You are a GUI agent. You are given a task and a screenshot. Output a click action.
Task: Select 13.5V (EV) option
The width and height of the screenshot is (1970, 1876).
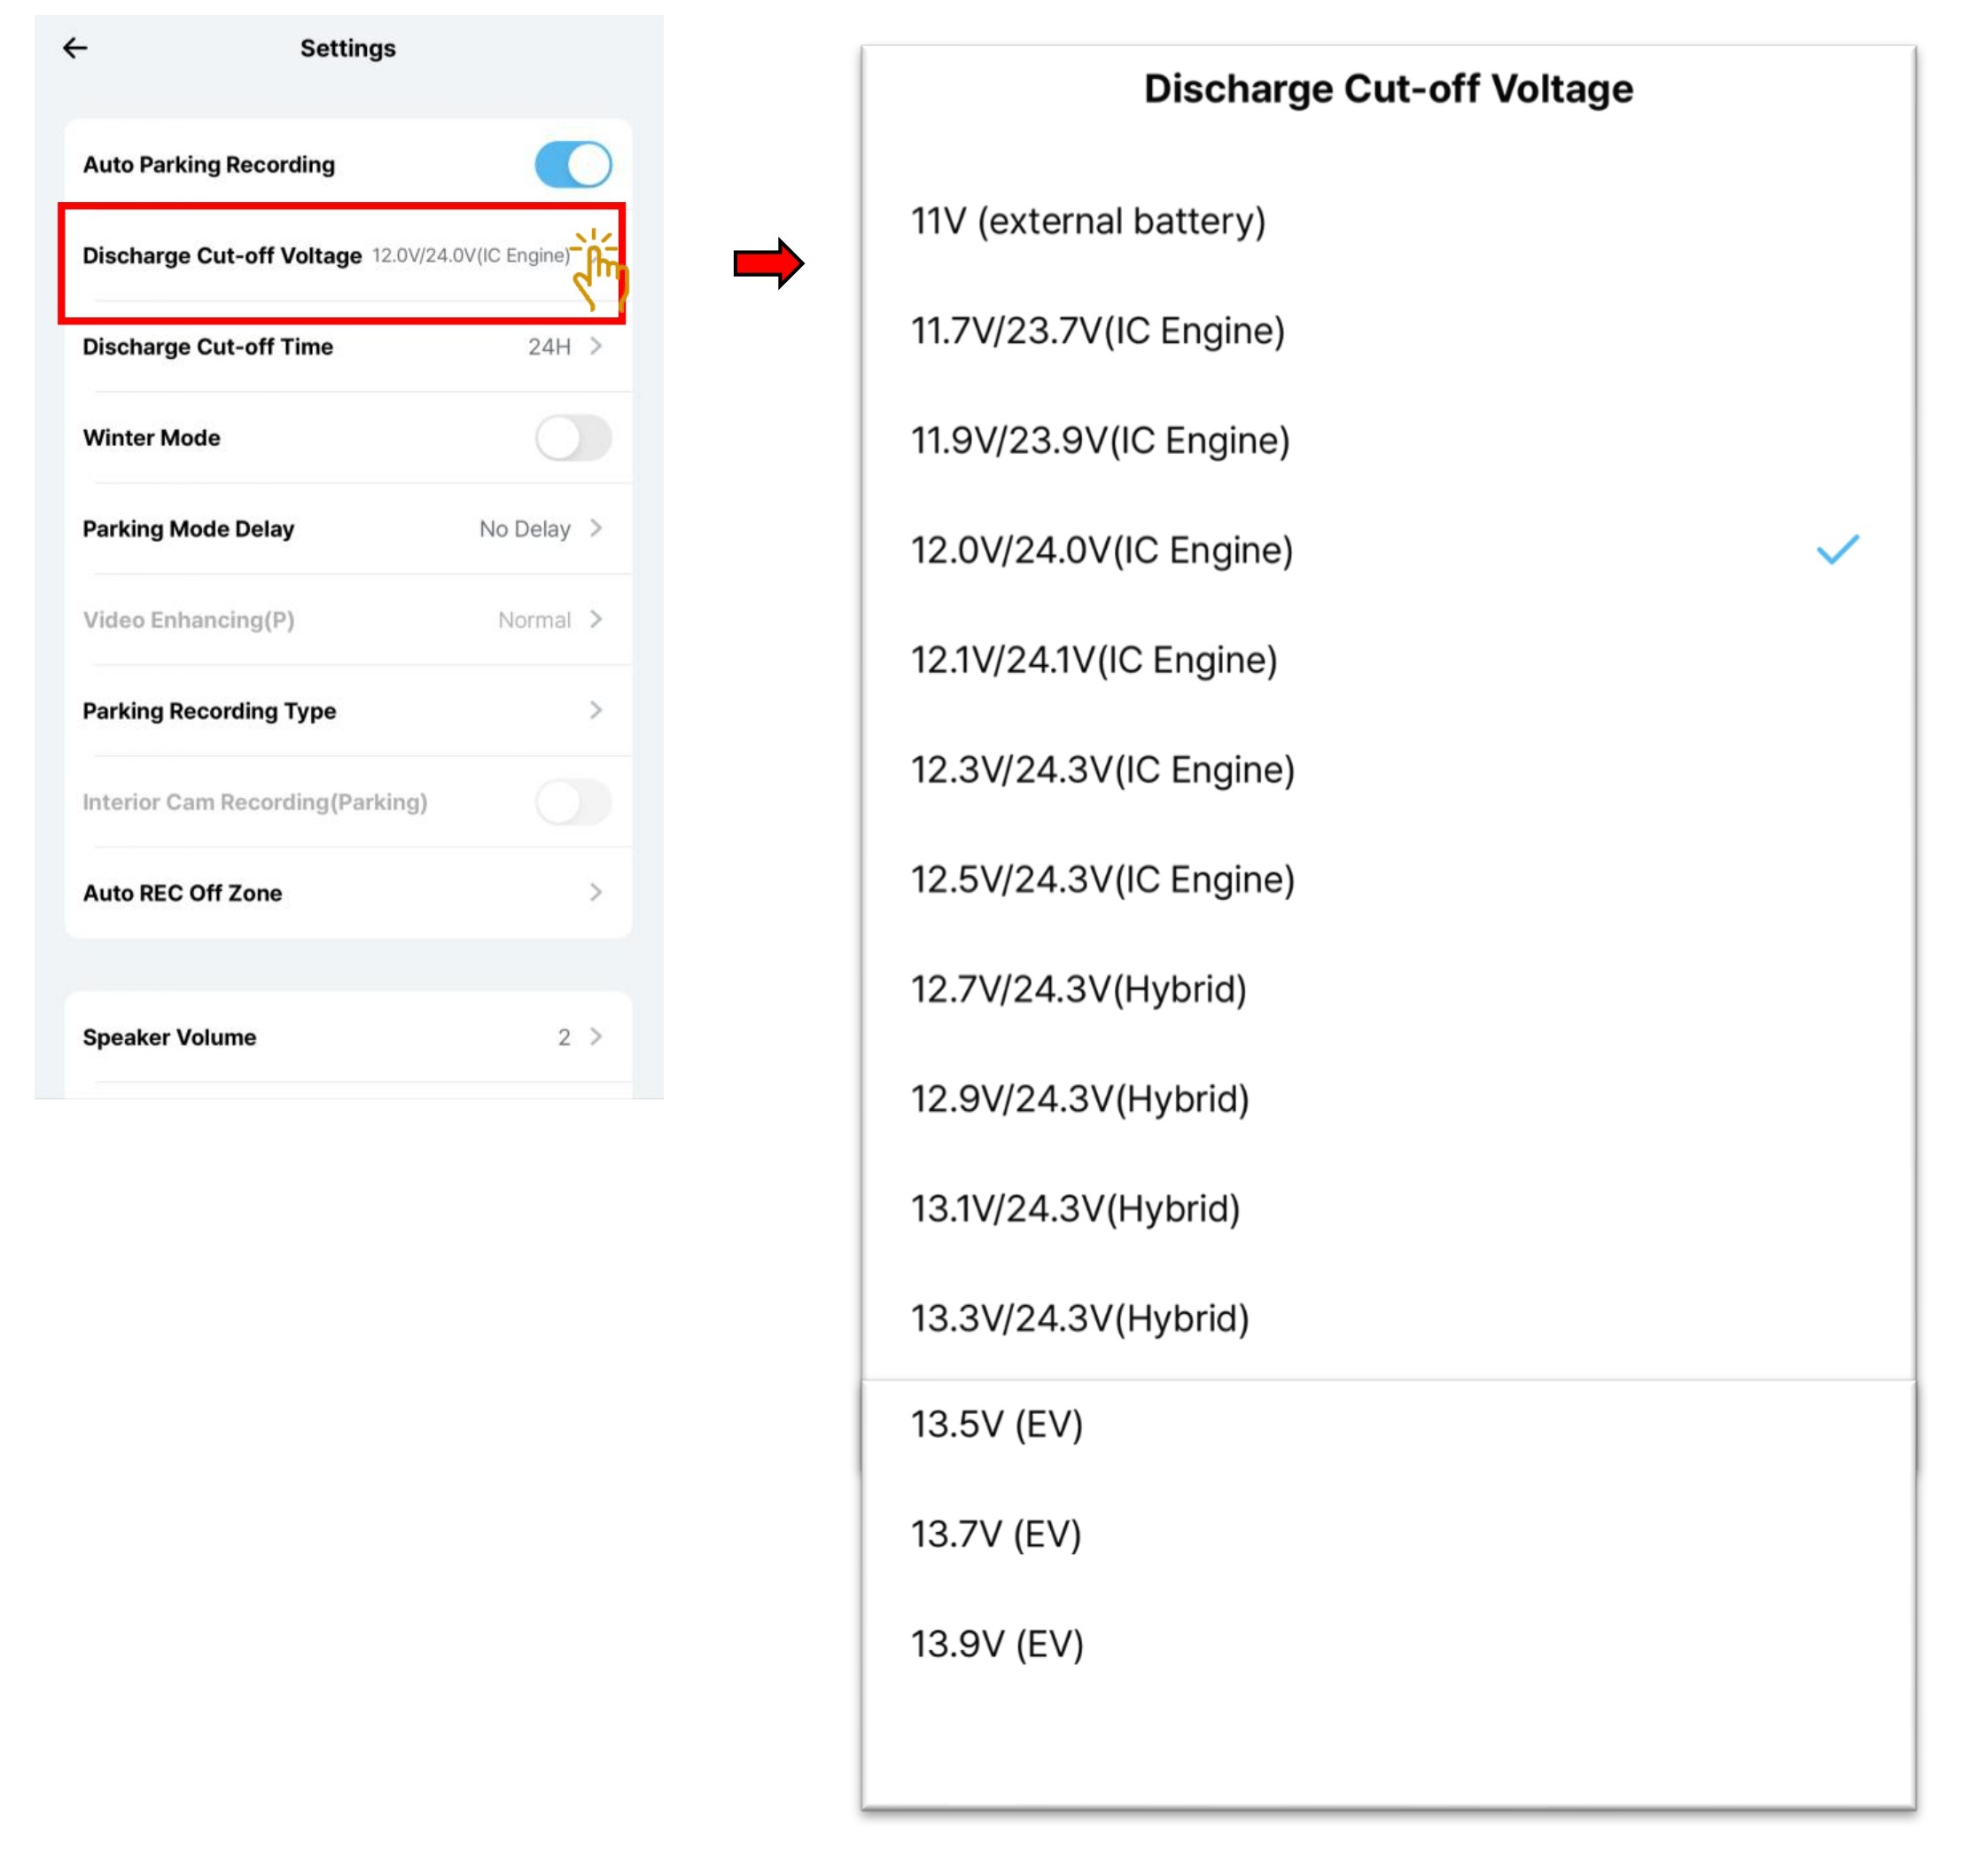(996, 1424)
